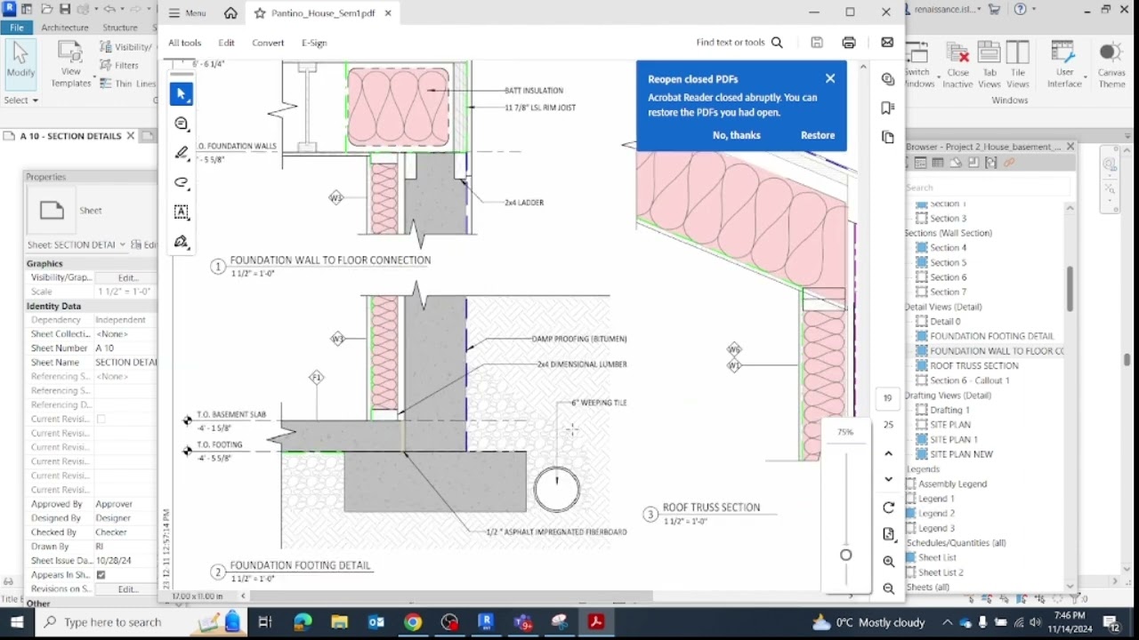The height and width of the screenshot is (640, 1139).
Task: Open Find text or tools search
Action: pyautogui.click(x=739, y=42)
